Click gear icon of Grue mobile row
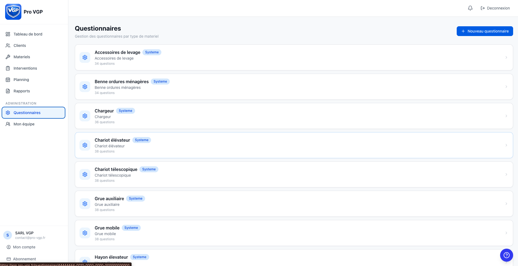 (85, 233)
